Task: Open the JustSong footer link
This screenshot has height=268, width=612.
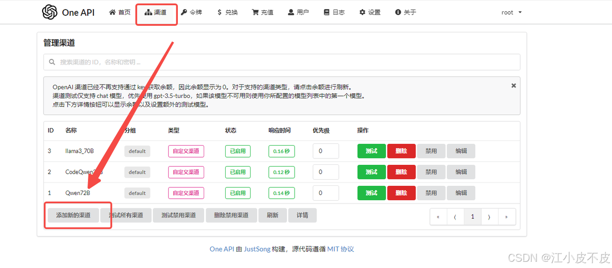Action: tap(257, 249)
